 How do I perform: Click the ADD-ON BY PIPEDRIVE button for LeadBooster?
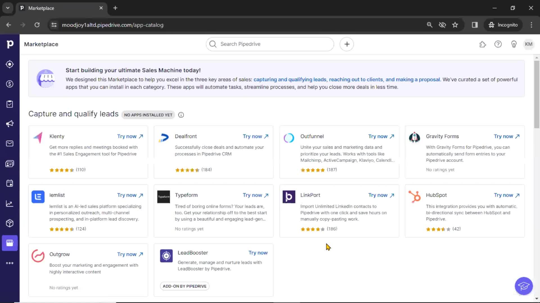click(184, 286)
